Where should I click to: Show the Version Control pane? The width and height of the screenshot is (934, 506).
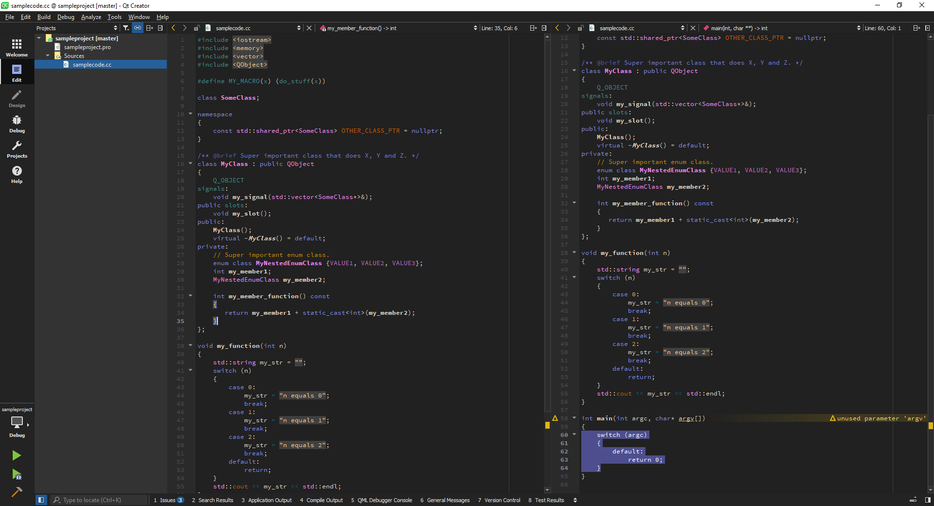499,500
